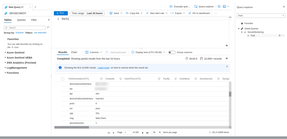Collapse the left tables pane
The height and width of the screenshot is (139, 287).
click(49, 20)
